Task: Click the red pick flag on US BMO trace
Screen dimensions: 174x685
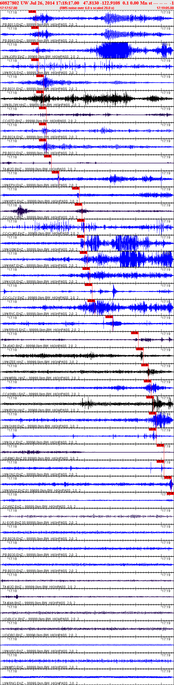Action: click(160, 445)
